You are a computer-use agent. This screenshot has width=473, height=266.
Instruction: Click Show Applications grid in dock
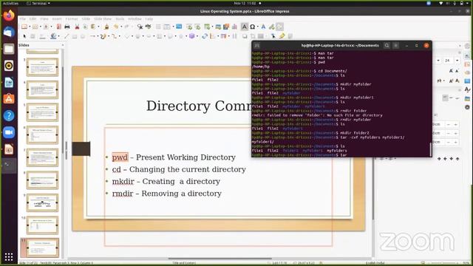pyautogui.click(x=9, y=256)
